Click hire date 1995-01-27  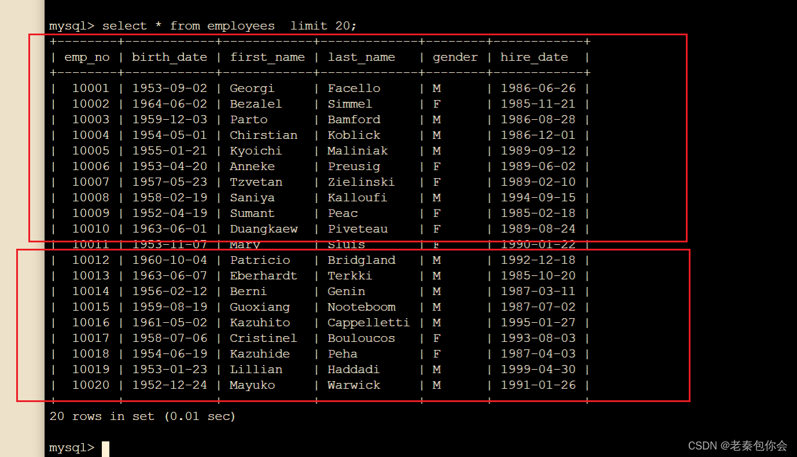538,323
